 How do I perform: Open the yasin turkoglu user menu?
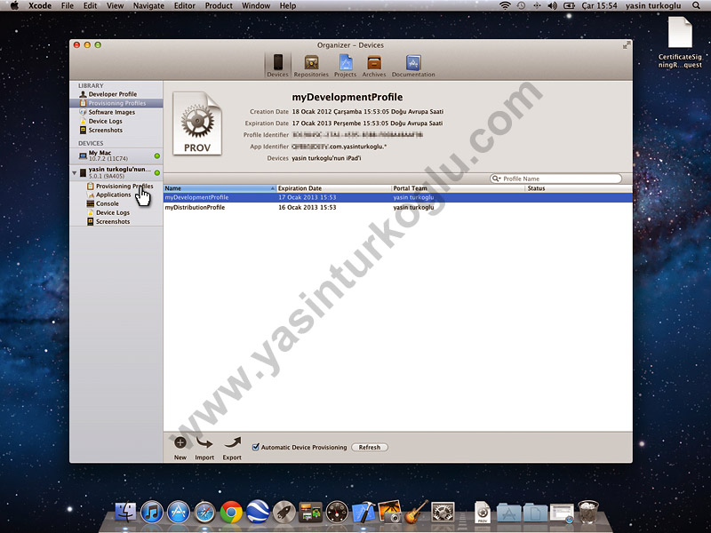click(x=653, y=6)
